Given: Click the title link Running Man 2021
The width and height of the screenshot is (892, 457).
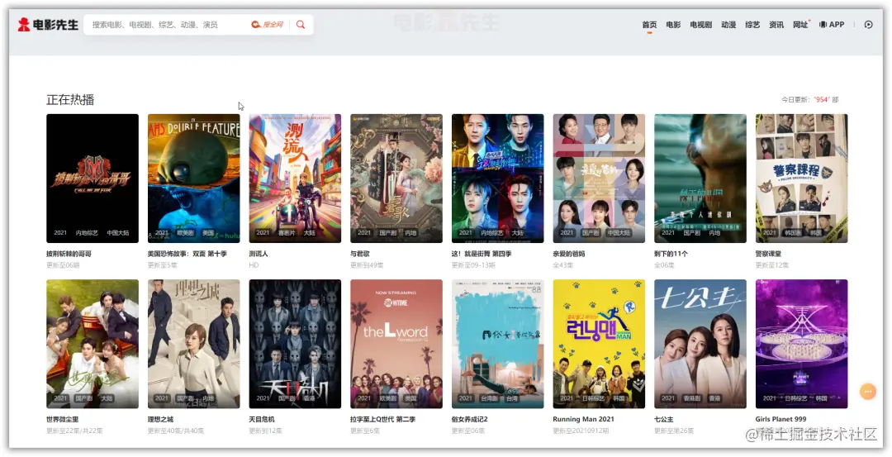Looking at the screenshot, I should [x=584, y=420].
